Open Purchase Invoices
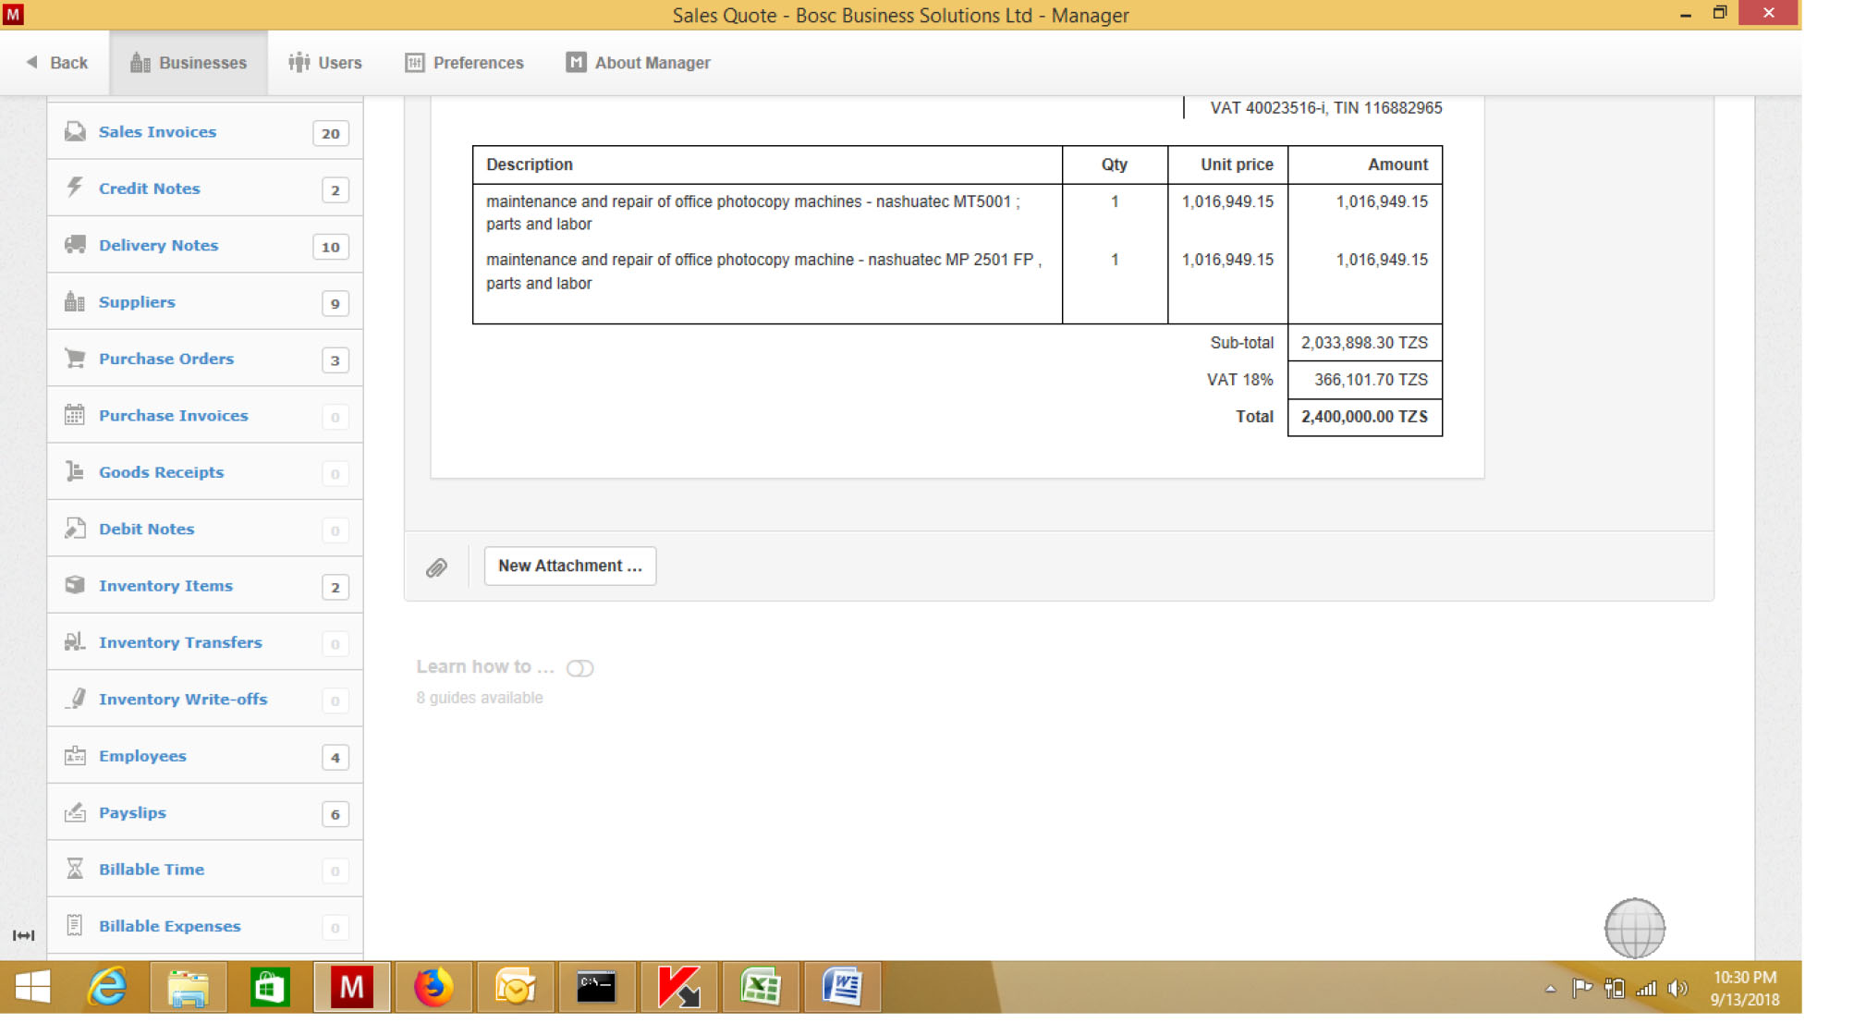 (x=204, y=416)
